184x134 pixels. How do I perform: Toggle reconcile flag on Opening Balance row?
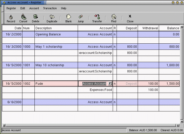click(115, 34)
